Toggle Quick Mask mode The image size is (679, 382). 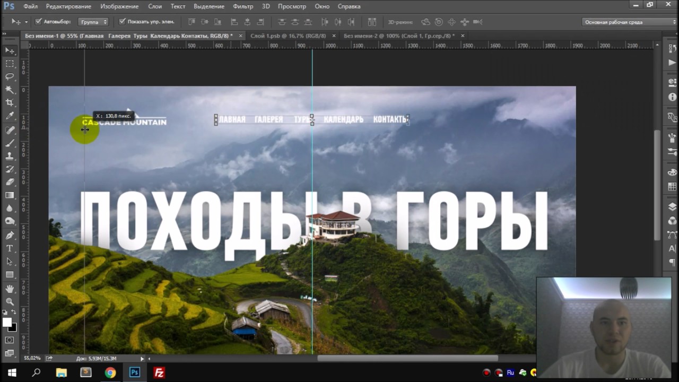click(10, 340)
